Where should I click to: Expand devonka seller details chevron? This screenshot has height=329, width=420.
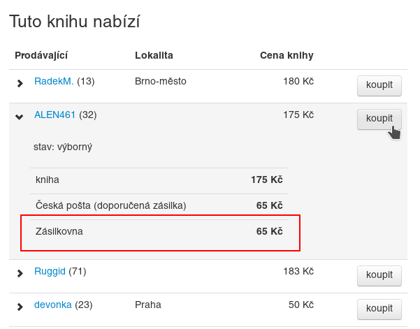pyautogui.click(x=20, y=307)
